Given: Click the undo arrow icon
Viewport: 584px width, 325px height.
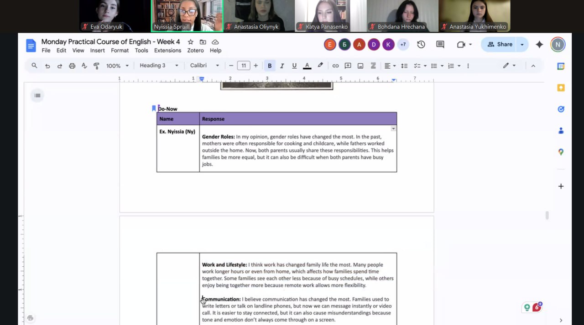Looking at the screenshot, I should pos(47,66).
